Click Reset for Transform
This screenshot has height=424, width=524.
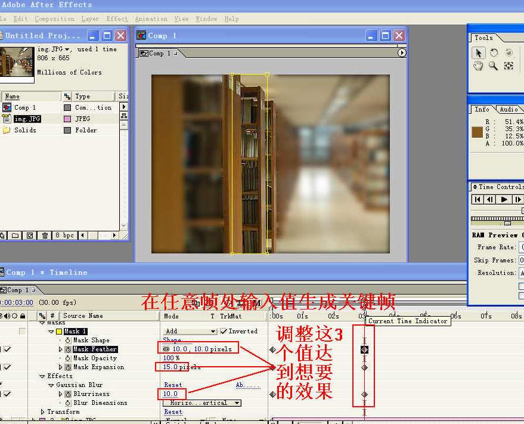[x=173, y=412]
